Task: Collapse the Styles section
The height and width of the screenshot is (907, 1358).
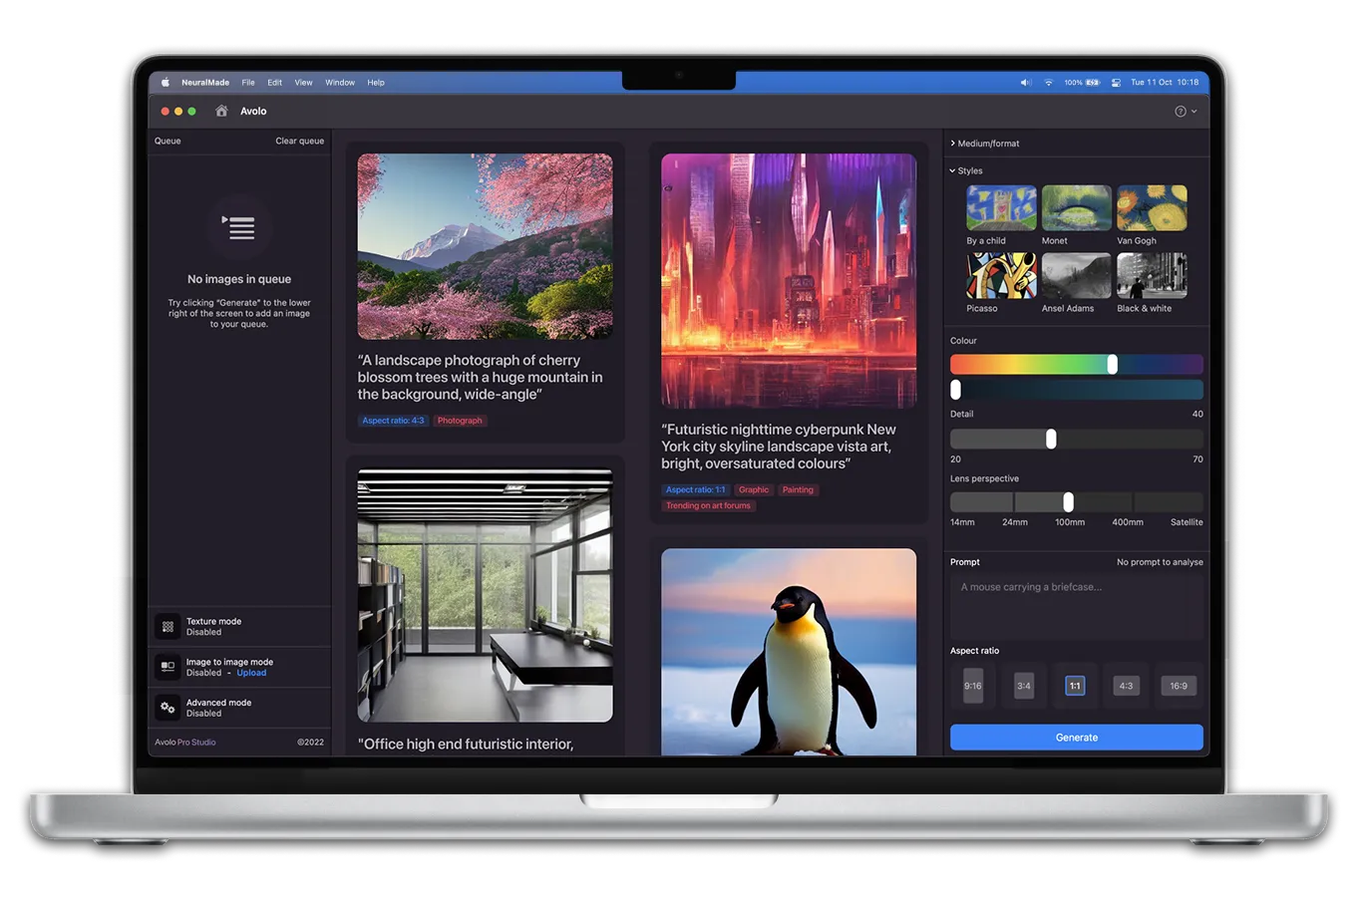Action: pyautogui.click(x=968, y=171)
